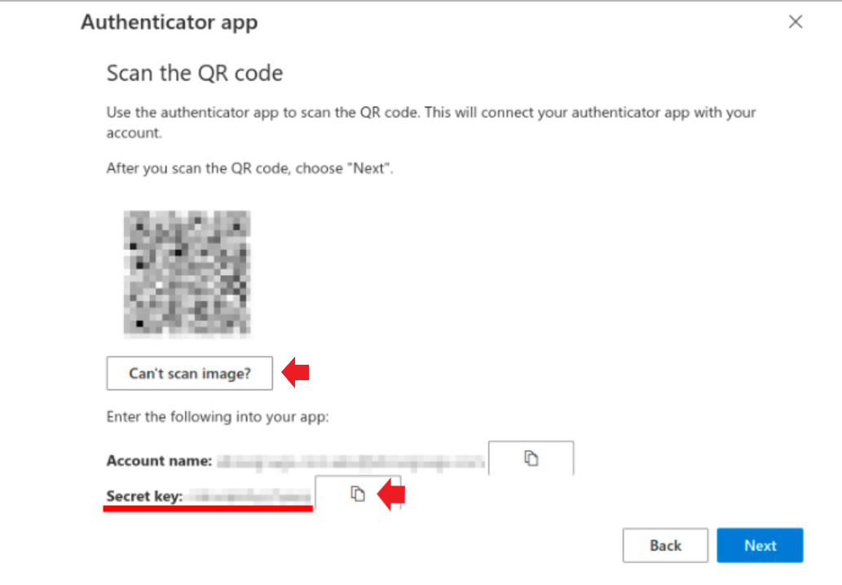Click the 'After you scan the QR code' instruction

coord(249,168)
